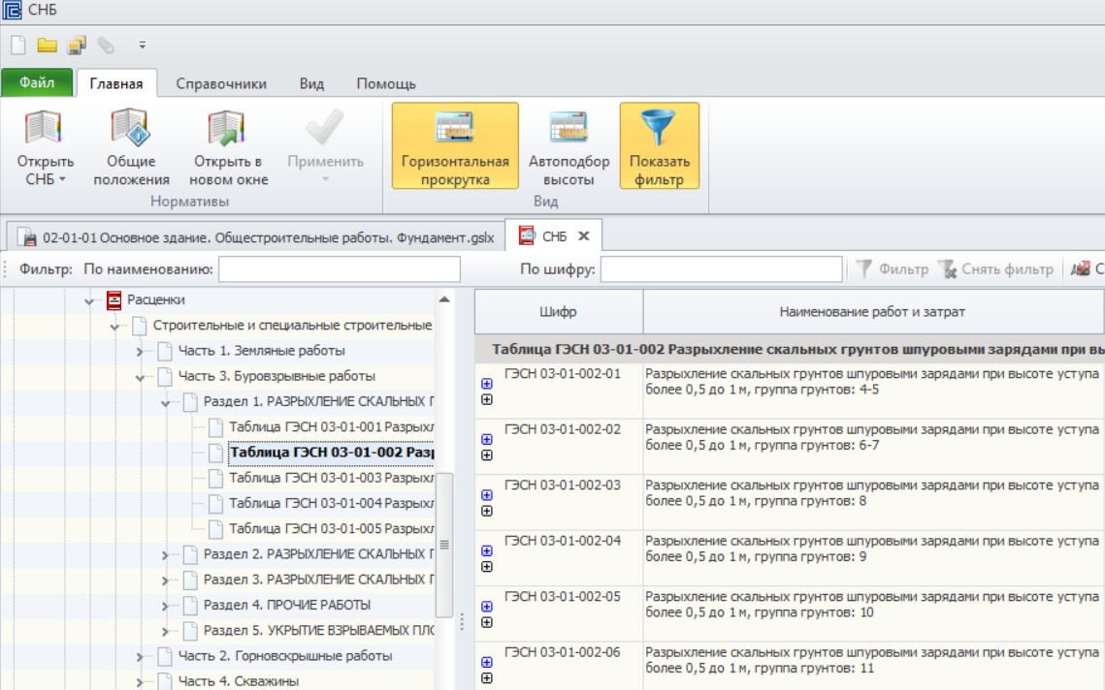Open the green Файл menu button

point(37,82)
